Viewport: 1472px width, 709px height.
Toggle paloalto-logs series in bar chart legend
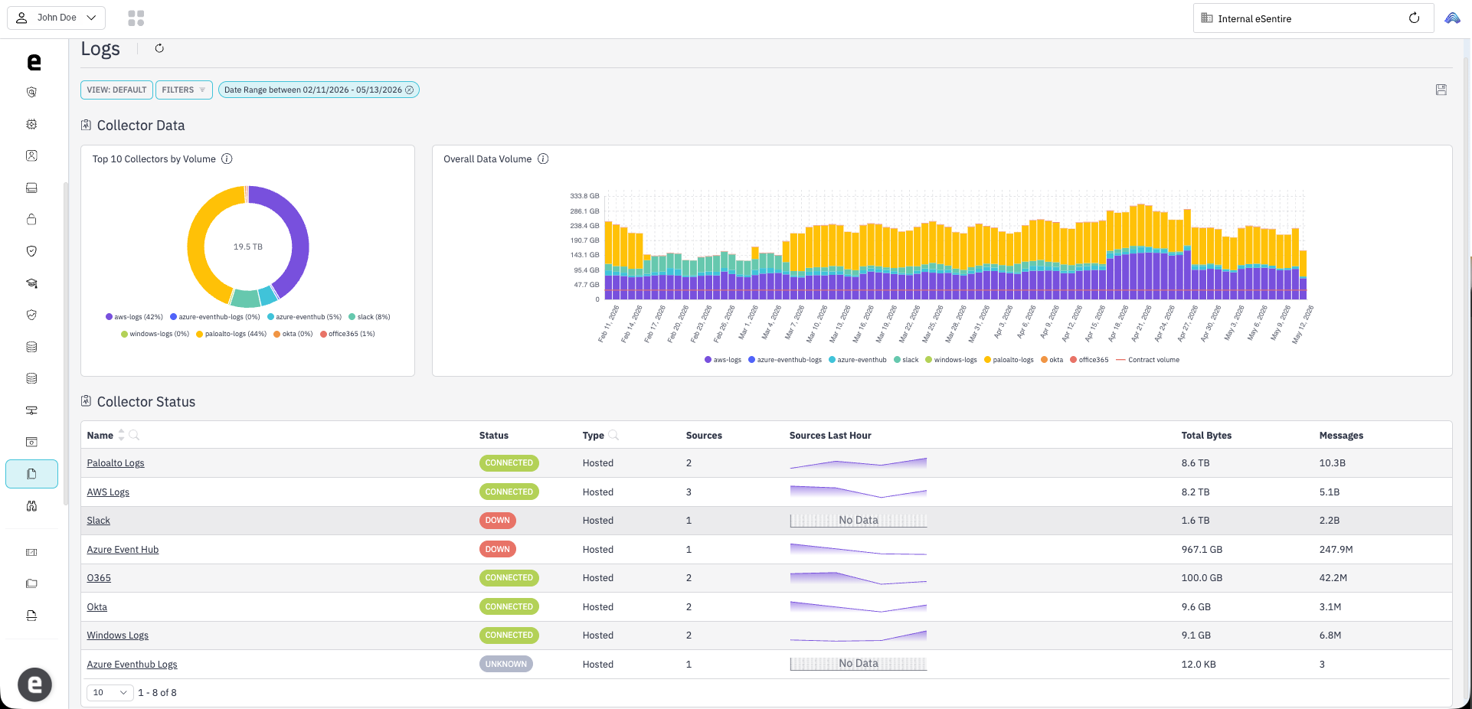coord(1009,360)
